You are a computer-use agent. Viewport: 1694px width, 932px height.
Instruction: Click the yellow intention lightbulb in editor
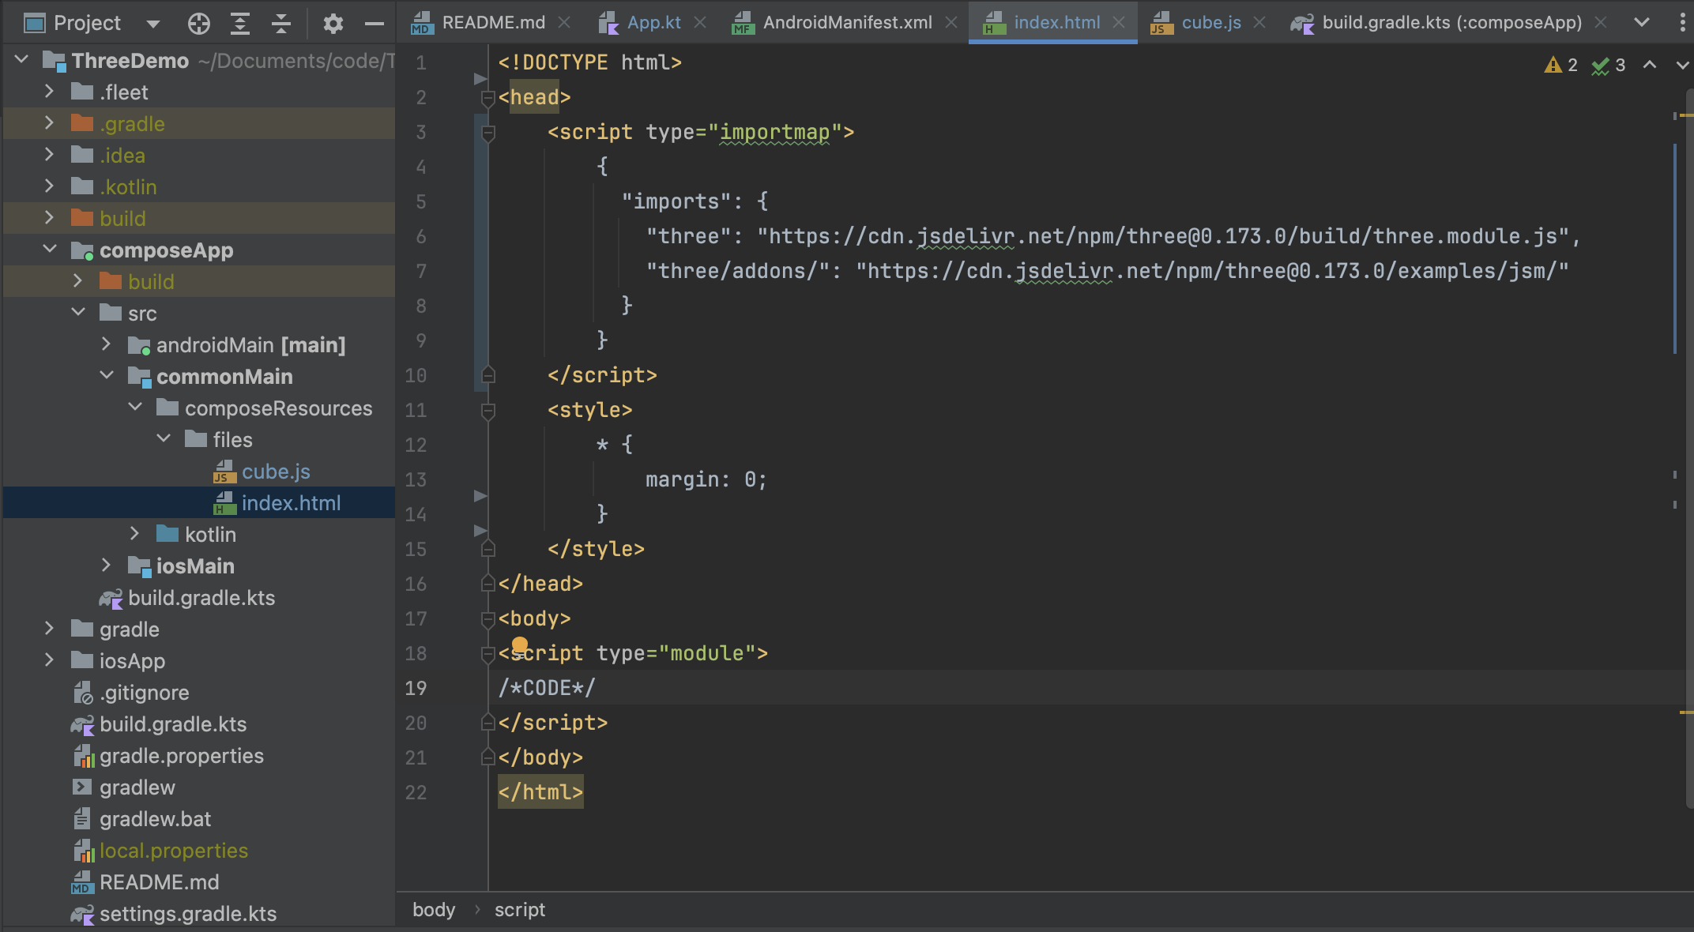pyautogui.click(x=519, y=645)
